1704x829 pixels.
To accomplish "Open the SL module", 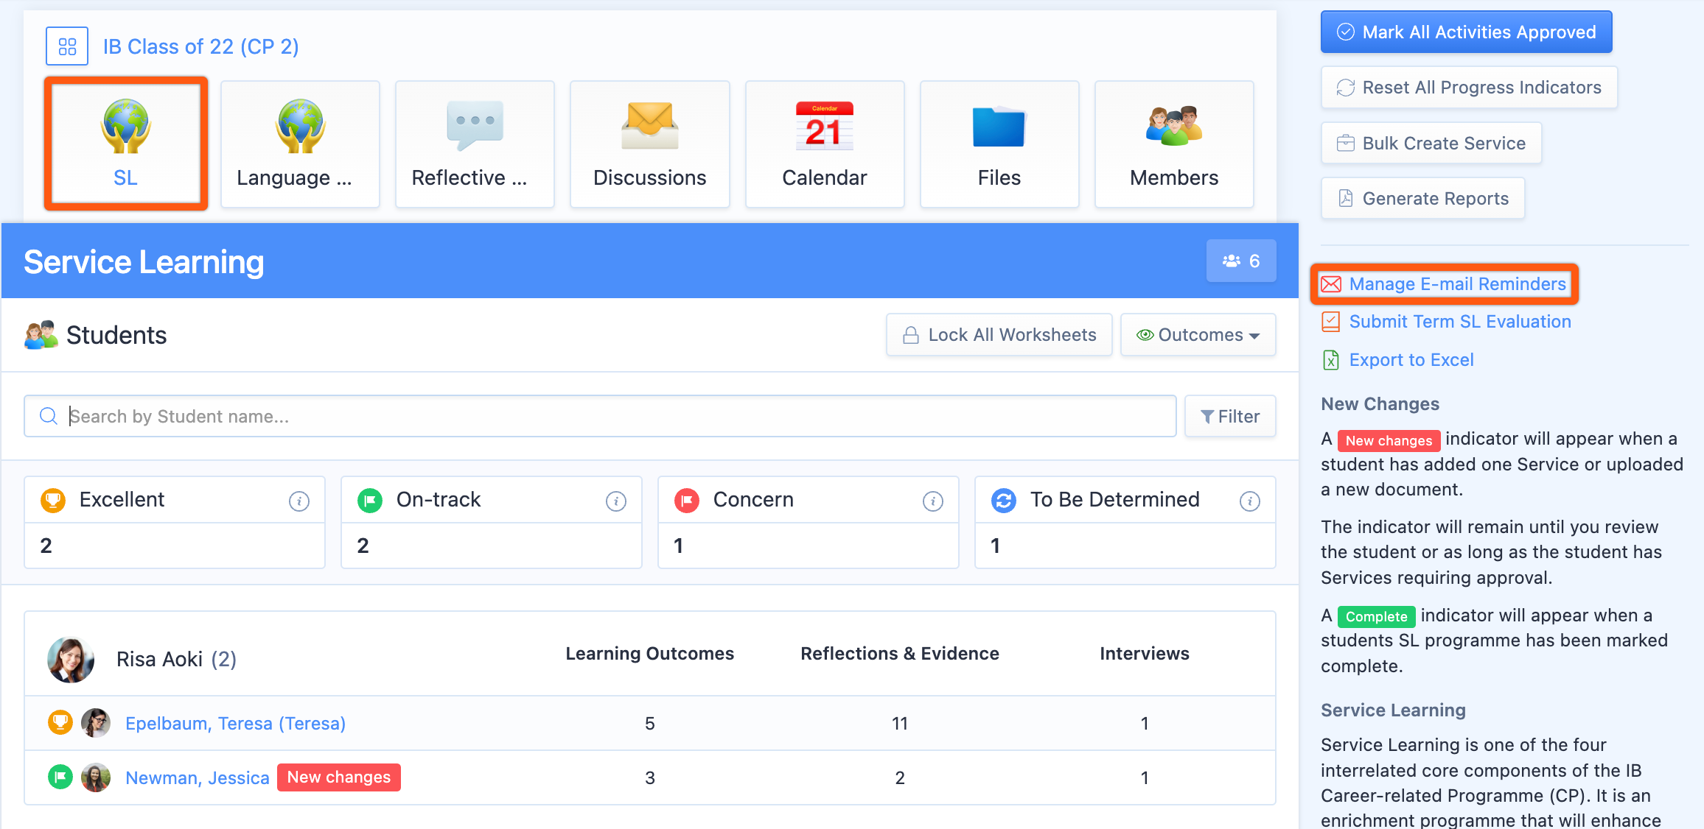I will pos(125,144).
